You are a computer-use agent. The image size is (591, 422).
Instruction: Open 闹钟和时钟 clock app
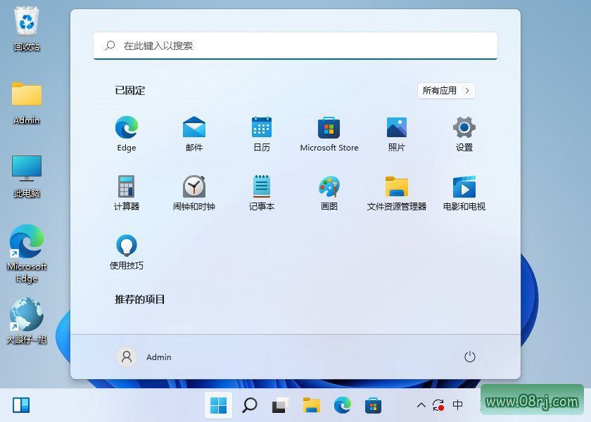click(193, 193)
